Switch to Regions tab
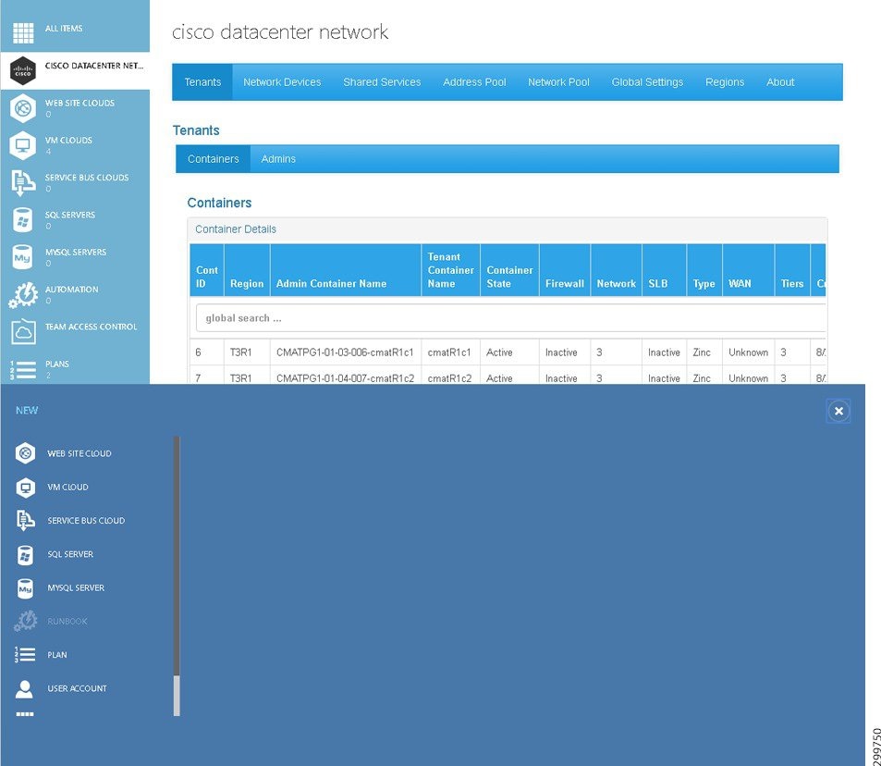Screen dimensions: 881x766 725,82
